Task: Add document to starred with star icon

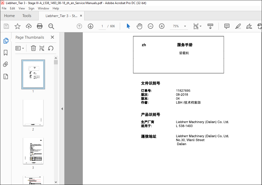Action: point(17,26)
